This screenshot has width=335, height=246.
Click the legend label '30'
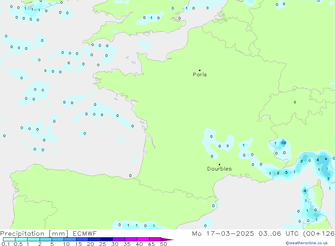[x=115, y=244]
